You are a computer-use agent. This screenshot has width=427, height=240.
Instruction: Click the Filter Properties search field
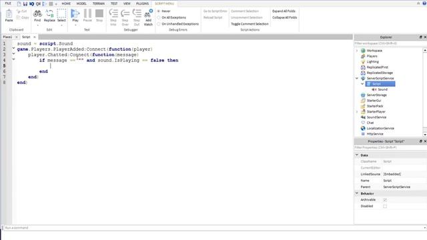(x=390, y=147)
